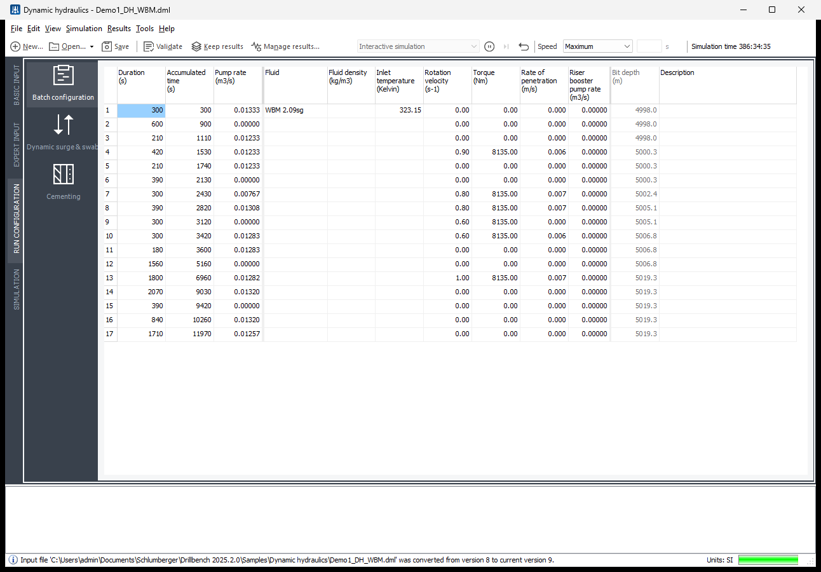Click the duration value 2070 in row 14
The width and height of the screenshot is (821, 572).
[x=141, y=292]
